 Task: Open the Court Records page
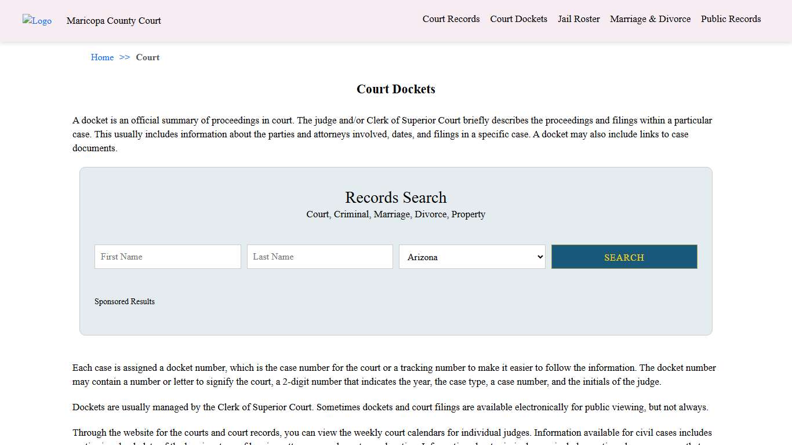451,19
